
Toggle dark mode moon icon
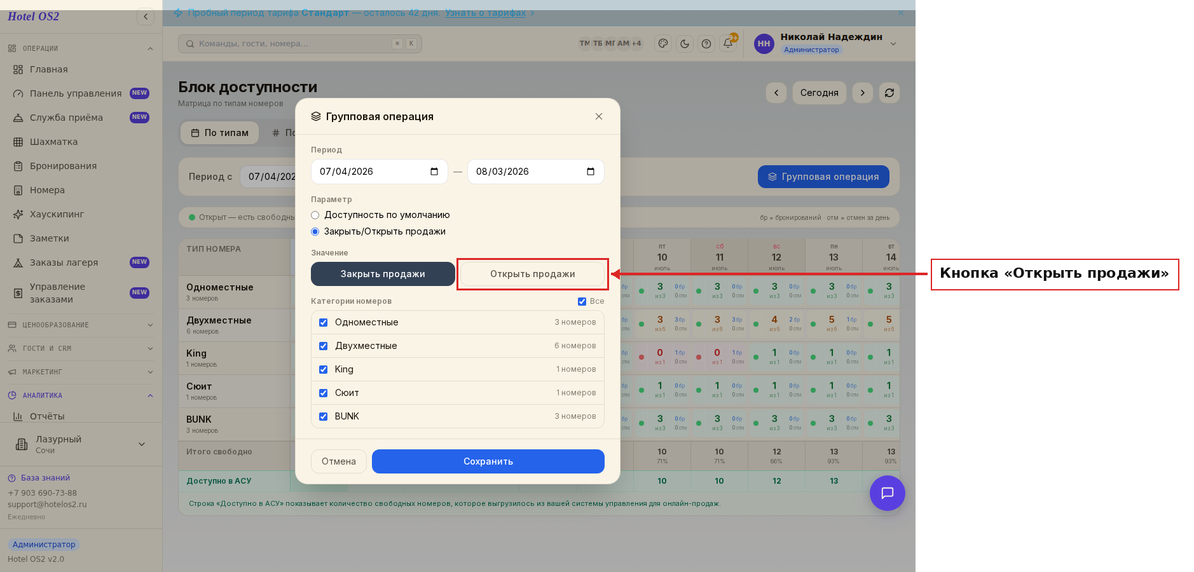click(x=685, y=44)
